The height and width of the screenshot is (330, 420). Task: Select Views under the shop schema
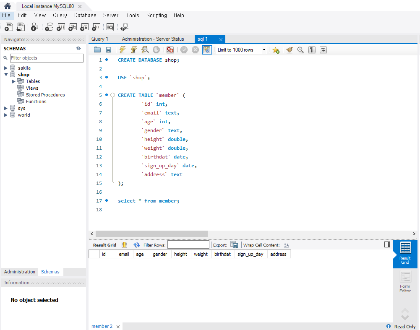(x=32, y=88)
